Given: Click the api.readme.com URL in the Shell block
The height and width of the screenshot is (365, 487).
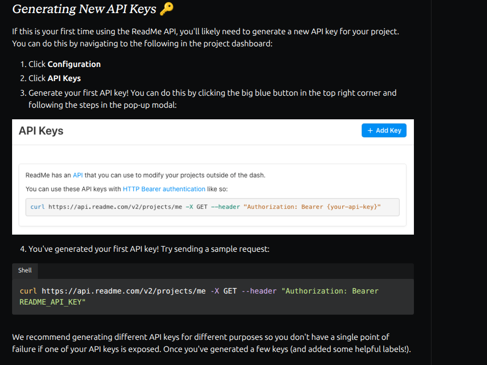Looking at the screenshot, I should 124,291.
